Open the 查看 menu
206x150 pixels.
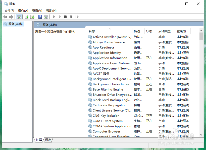coord(37,10)
